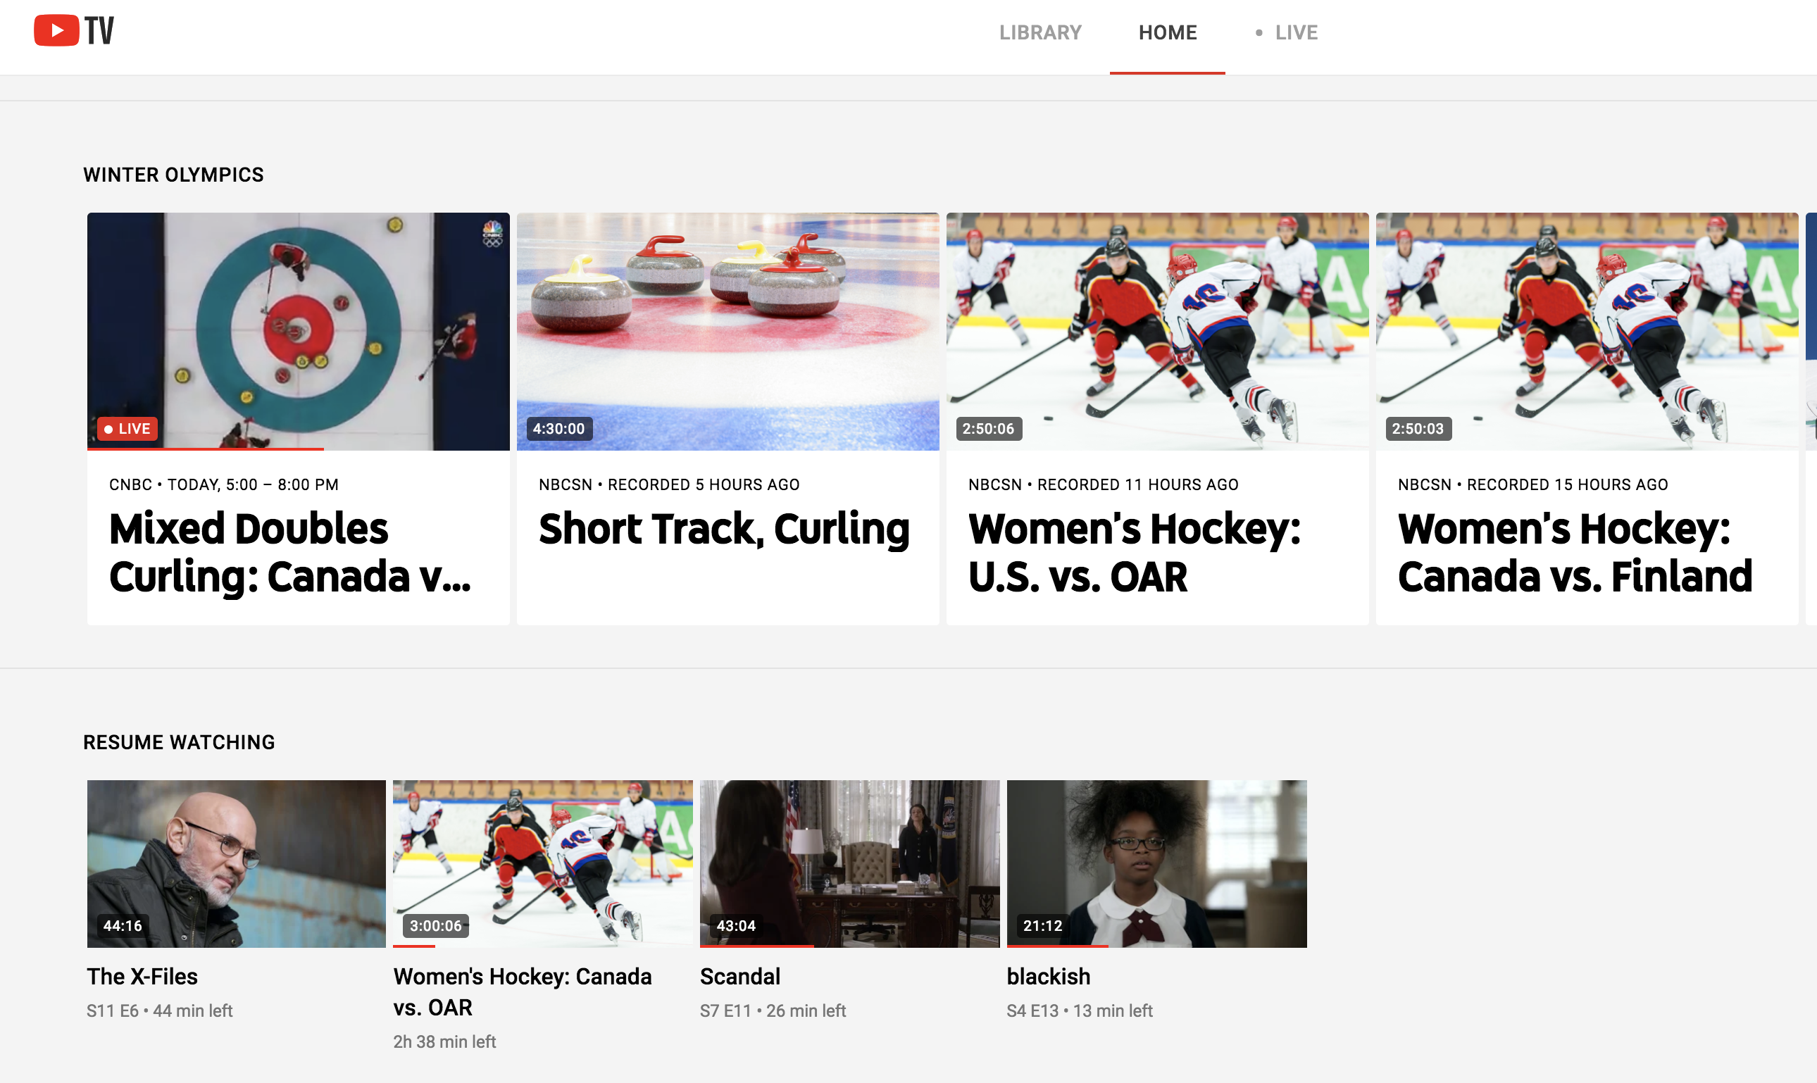The width and height of the screenshot is (1817, 1083).
Task: Select the HOME tab
Action: pyautogui.click(x=1168, y=33)
